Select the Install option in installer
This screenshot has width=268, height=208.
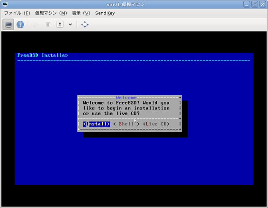(x=97, y=124)
